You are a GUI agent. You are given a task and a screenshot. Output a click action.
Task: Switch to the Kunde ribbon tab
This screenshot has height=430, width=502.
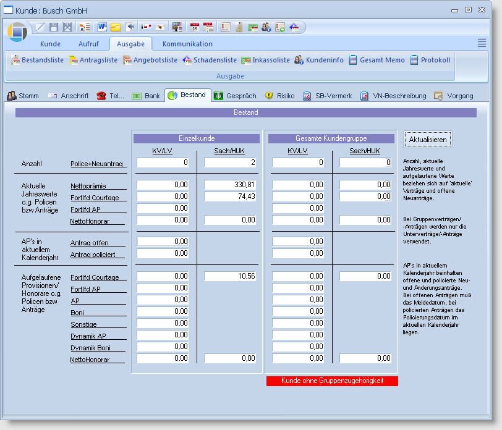click(50, 44)
